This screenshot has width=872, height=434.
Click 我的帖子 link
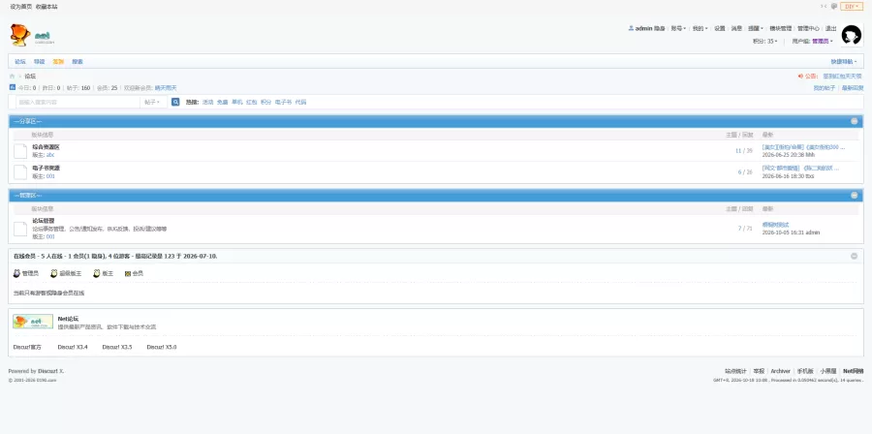click(x=825, y=88)
